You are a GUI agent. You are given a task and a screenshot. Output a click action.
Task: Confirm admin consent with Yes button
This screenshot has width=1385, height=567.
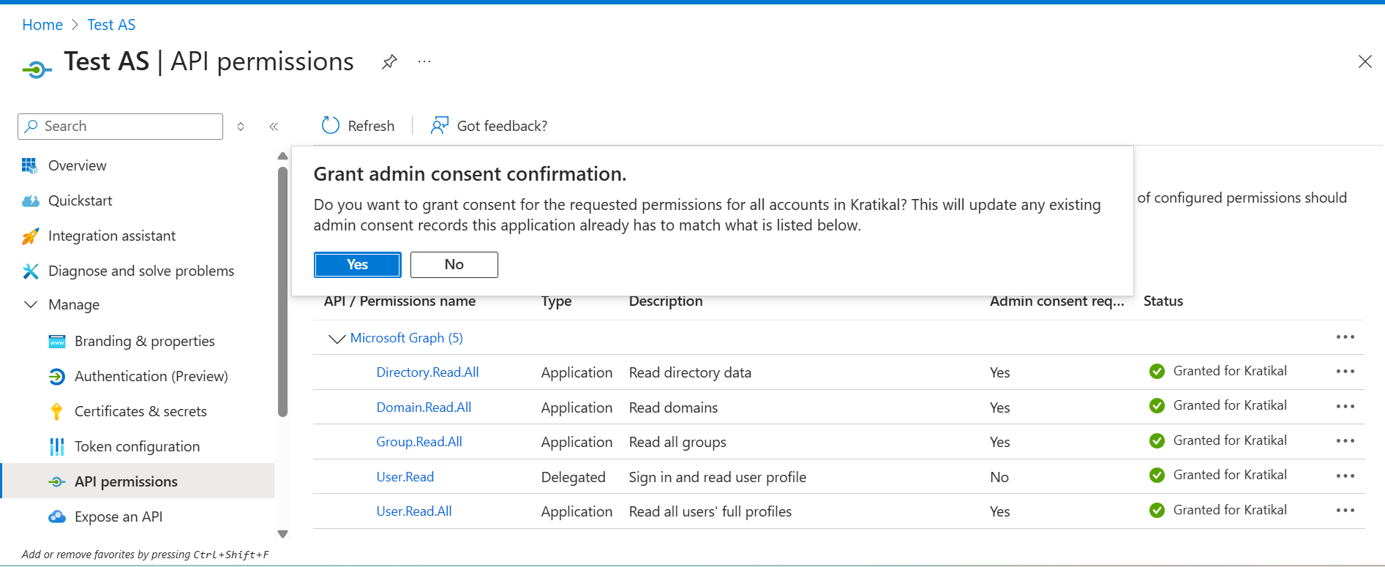[x=357, y=265]
